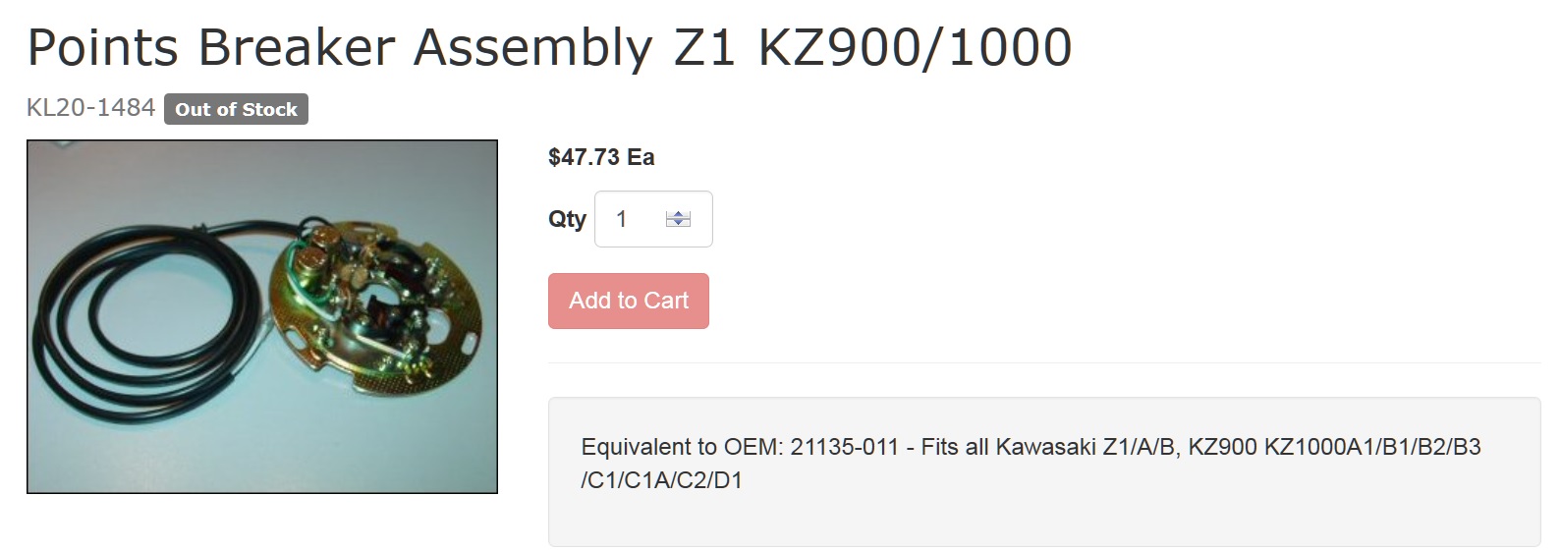Select the KL20-1484 part number text
Viewport: 1561px width, 551px height.
click(90, 108)
